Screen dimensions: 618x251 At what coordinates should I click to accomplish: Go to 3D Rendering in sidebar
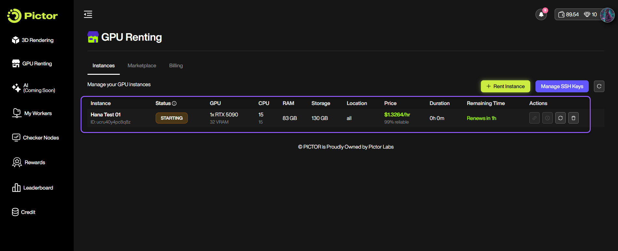pyautogui.click(x=33, y=40)
